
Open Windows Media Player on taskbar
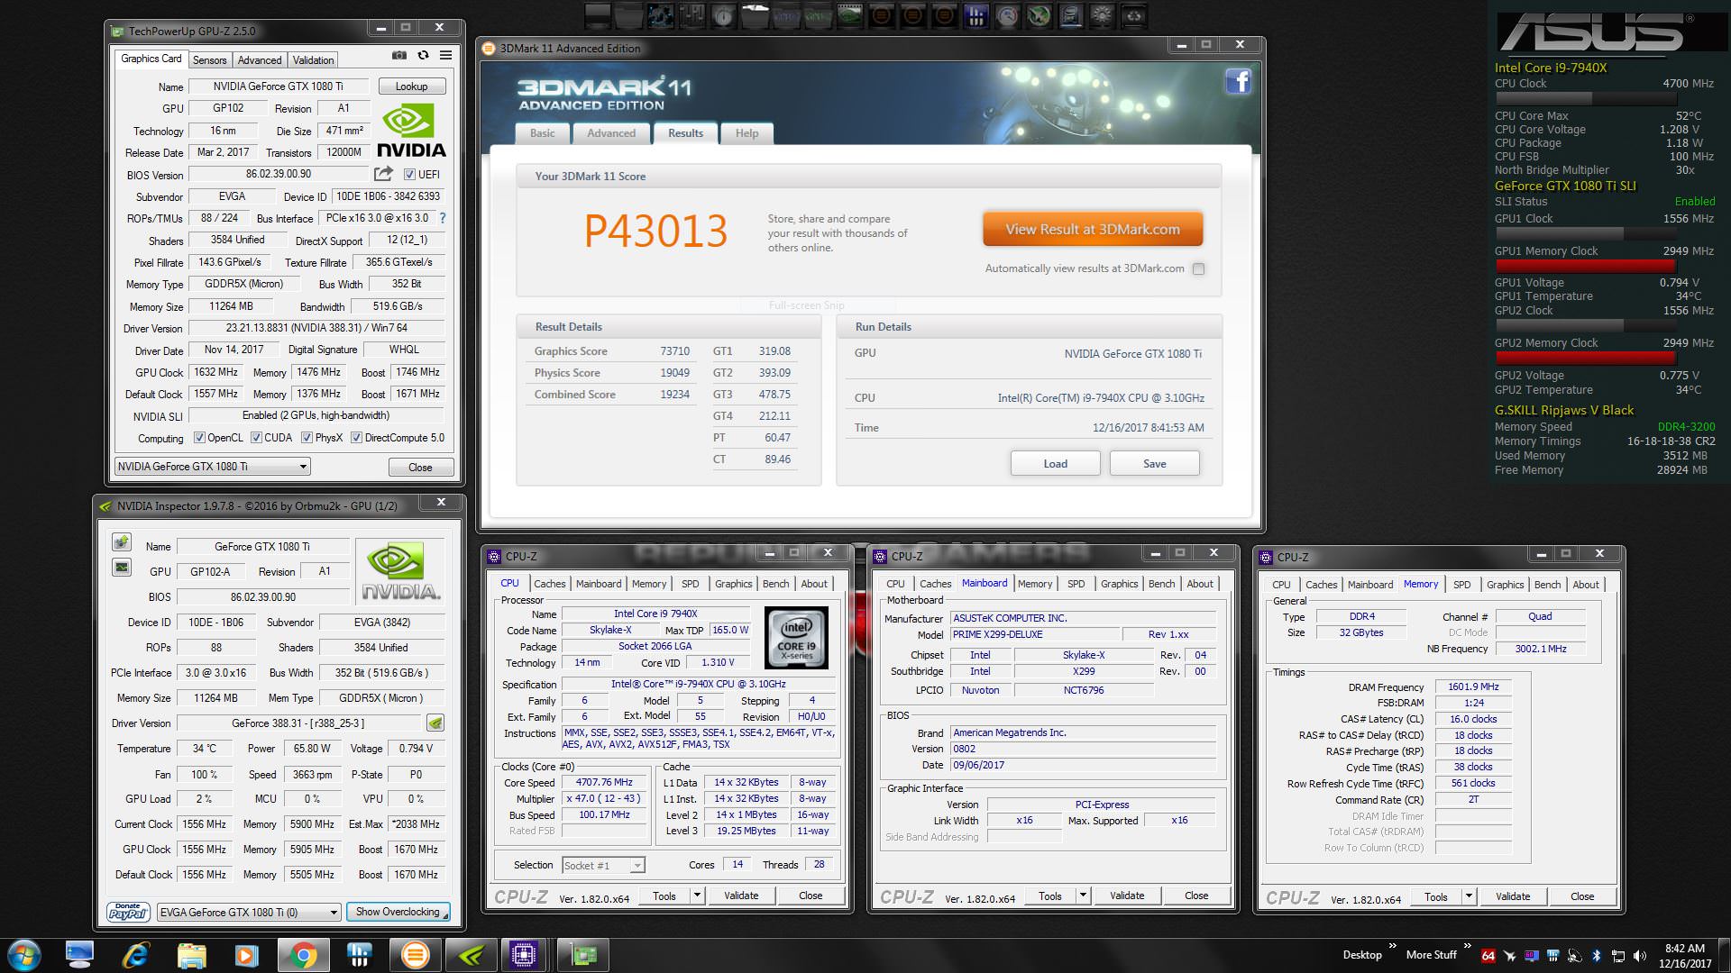pos(245,955)
